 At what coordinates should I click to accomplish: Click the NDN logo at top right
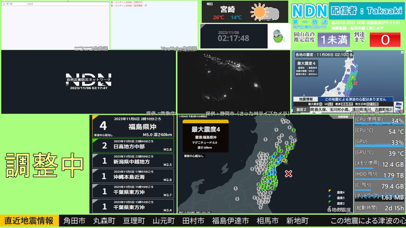pyautogui.click(x=310, y=11)
